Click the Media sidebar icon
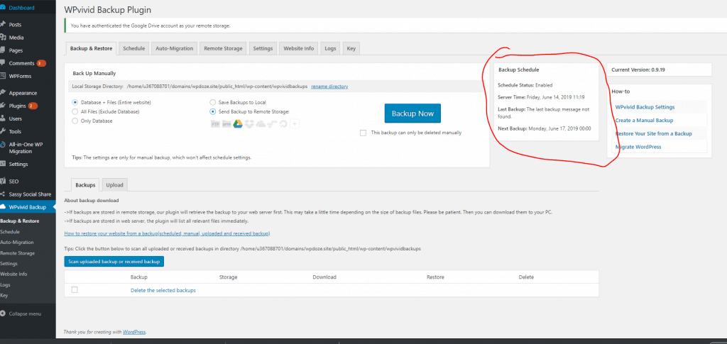Image resolution: width=727 pixels, height=344 pixels. pyautogui.click(x=4, y=37)
